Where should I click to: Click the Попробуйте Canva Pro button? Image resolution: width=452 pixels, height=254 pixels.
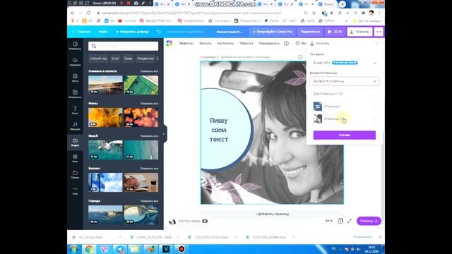coord(272,32)
